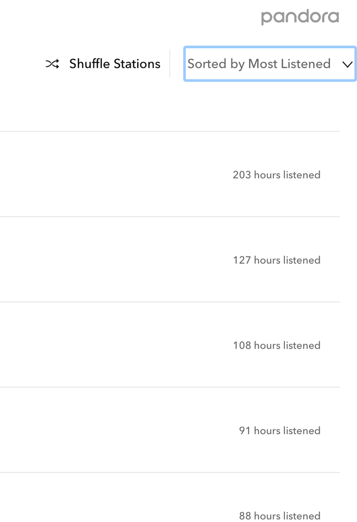Image resolution: width=357 pixels, height=522 pixels.
Task: Click the "203 hours listened" text
Action: 277,175
